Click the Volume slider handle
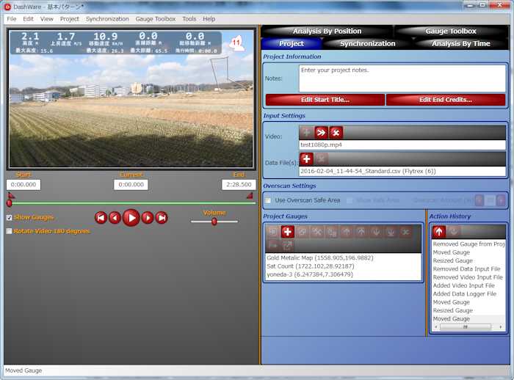Image resolution: width=514 pixels, height=380 pixels. (x=214, y=222)
